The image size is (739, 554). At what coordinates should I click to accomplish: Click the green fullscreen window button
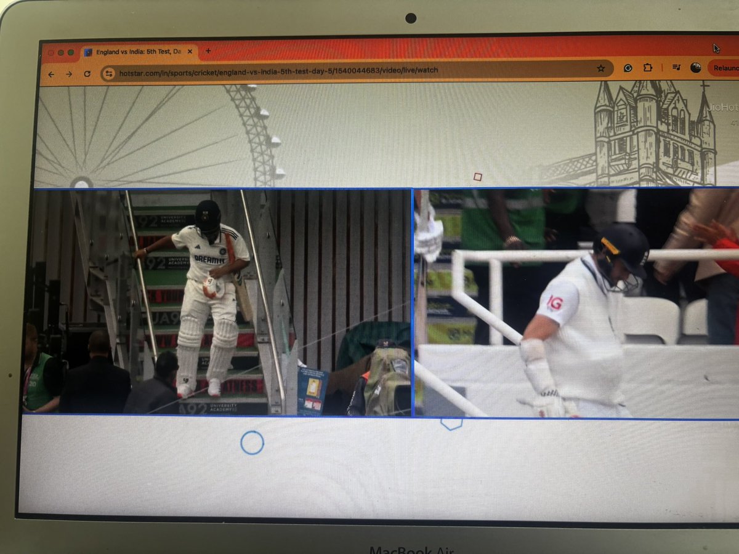(x=71, y=53)
